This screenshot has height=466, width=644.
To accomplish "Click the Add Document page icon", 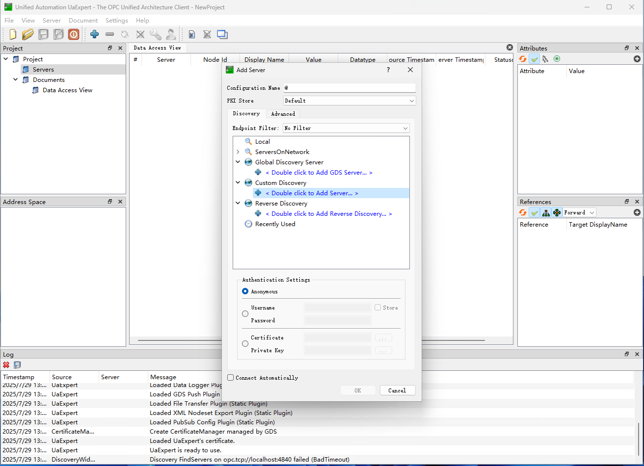I will pos(192,34).
